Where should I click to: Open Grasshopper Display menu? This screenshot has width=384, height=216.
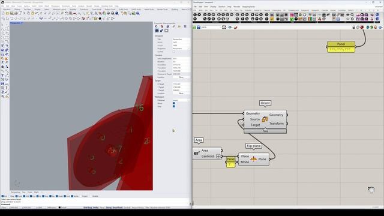click(213, 7)
